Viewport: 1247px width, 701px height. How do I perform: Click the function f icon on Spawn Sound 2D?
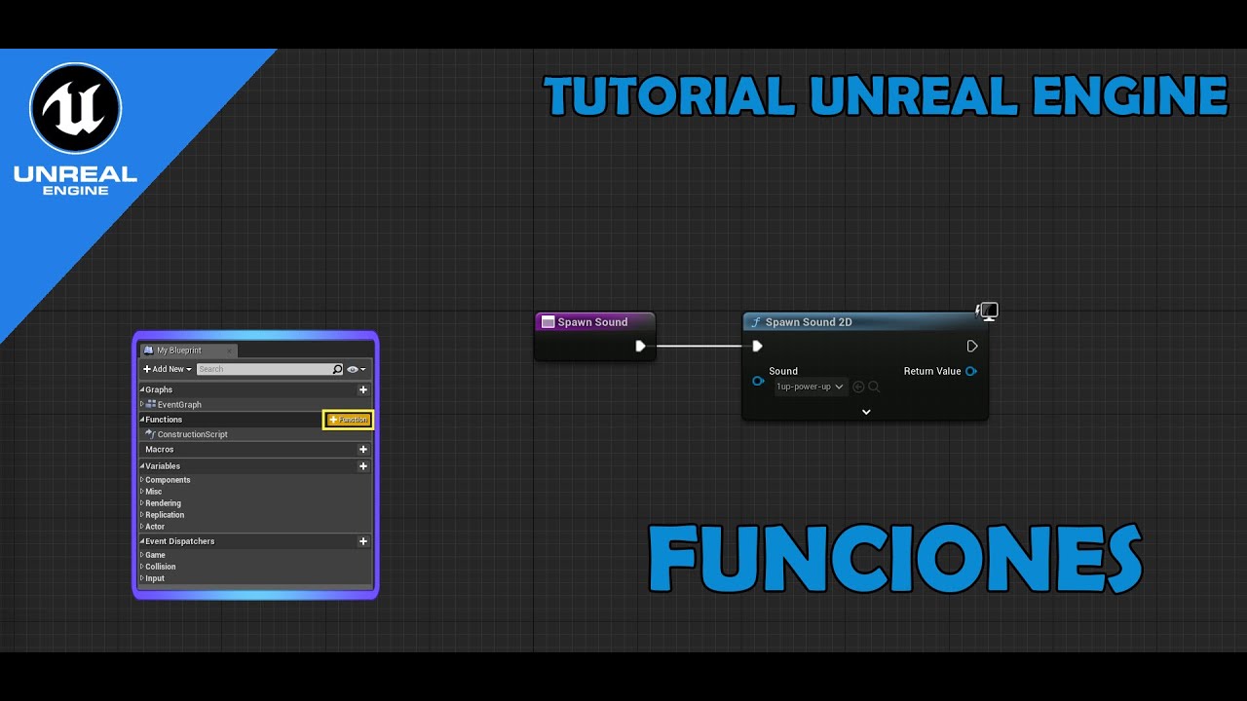tap(755, 322)
